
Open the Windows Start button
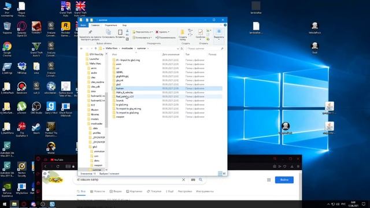(x=5, y=204)
